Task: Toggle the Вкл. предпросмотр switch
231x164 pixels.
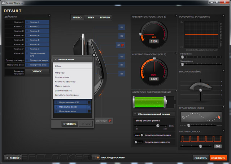Action: coord(96,158)
